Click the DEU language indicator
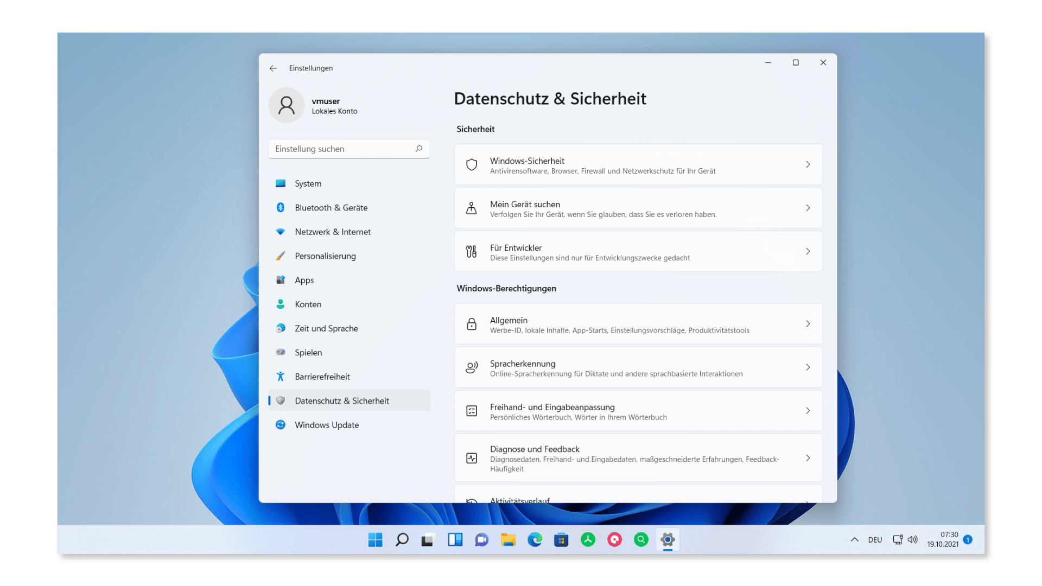The width and height of the screenshot is (1042, 586). (875, 540)
